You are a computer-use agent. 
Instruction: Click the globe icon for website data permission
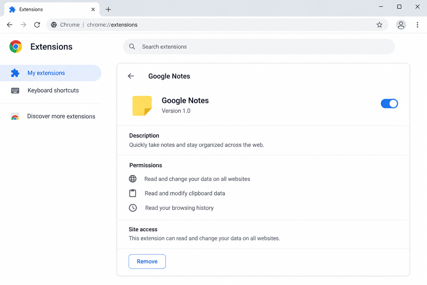(x=133, y=179)
